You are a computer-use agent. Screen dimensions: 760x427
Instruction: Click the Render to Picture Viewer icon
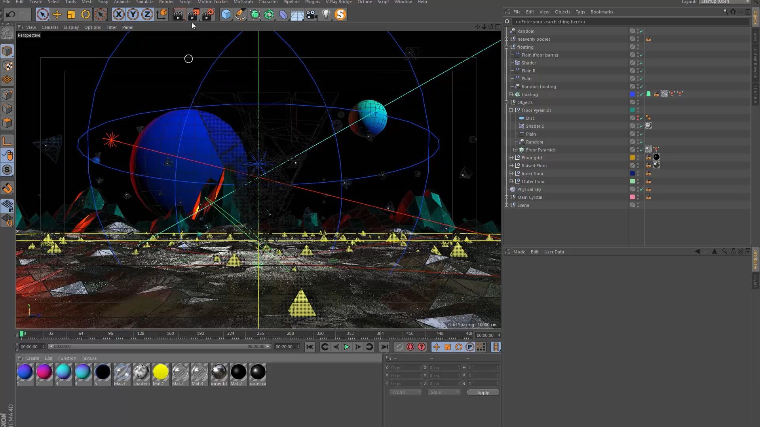(193, 15)
